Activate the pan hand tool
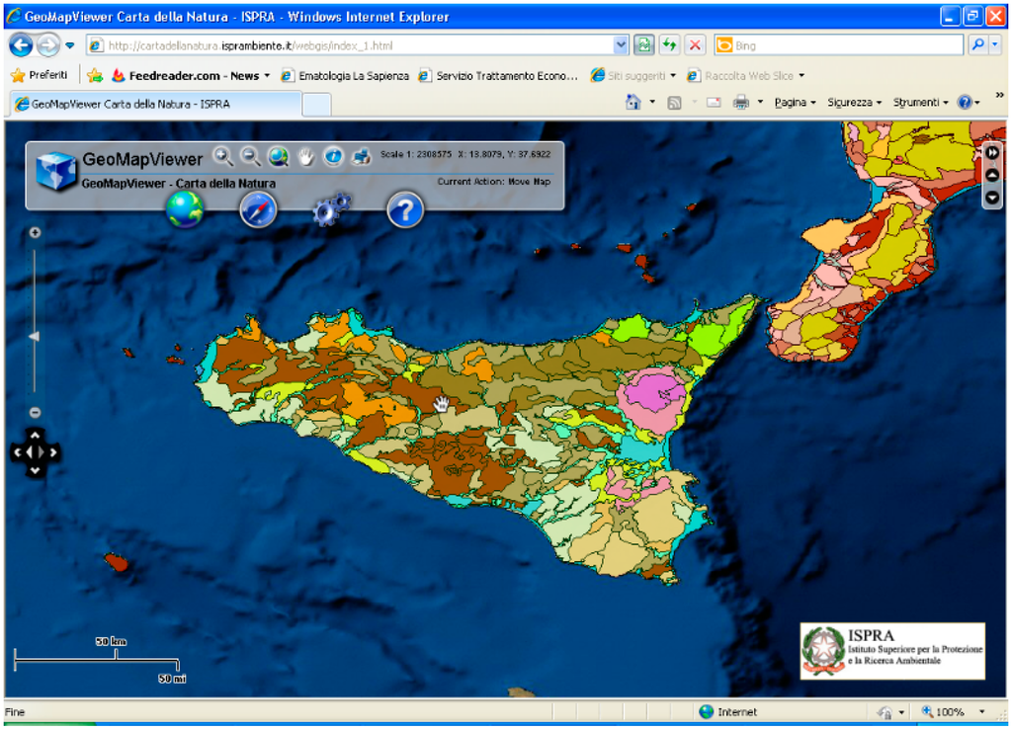 coord(306,156)
